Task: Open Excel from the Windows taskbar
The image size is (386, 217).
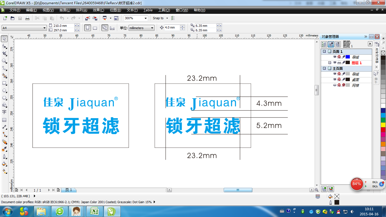Action: tap(94, 211)
